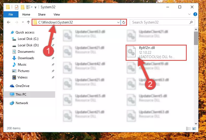Open Documents in sidebar
The height and width of the screenshot is (140, 206).
pos(26,52)
